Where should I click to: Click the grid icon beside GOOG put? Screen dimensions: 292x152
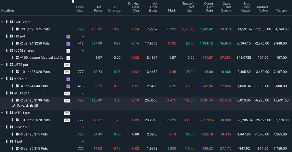click(11, 22)
